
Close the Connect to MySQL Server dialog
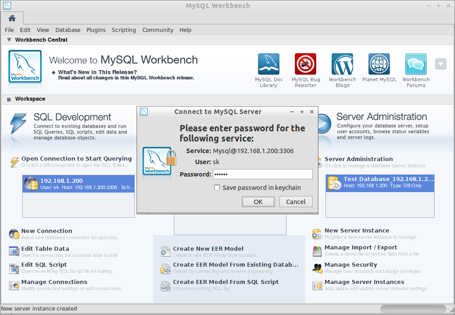[x=311, y=112]
